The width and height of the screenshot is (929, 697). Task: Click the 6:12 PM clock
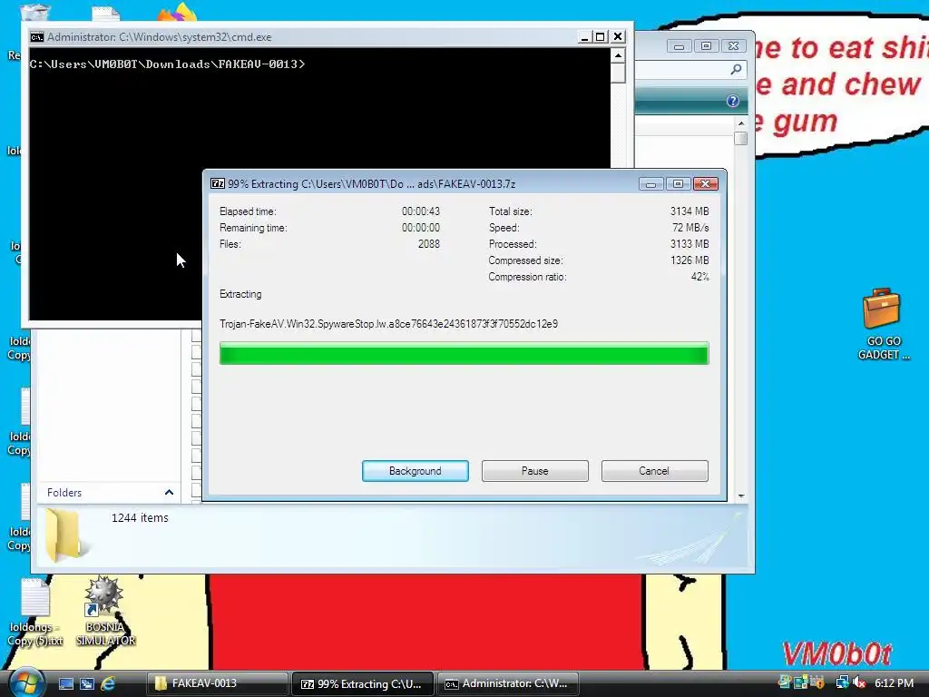pos(894,682)
